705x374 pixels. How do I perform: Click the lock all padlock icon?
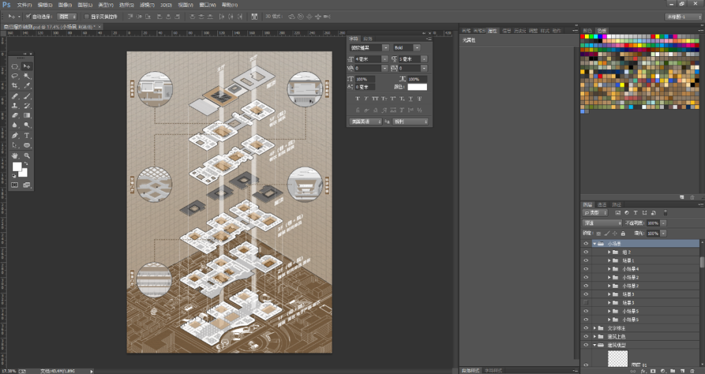coord(623,233)
